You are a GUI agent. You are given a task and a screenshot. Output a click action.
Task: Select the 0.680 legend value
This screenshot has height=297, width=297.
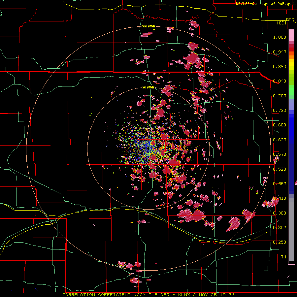click(280, 125)
